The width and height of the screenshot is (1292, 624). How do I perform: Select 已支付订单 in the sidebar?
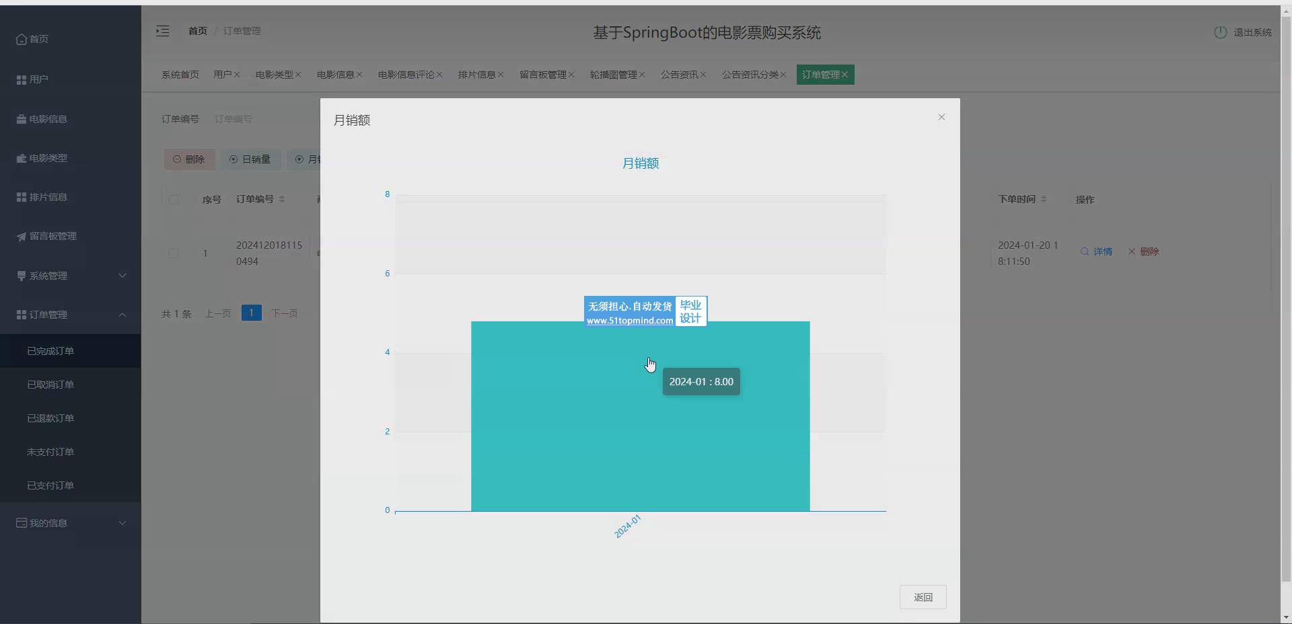click(x=70, y=485)
